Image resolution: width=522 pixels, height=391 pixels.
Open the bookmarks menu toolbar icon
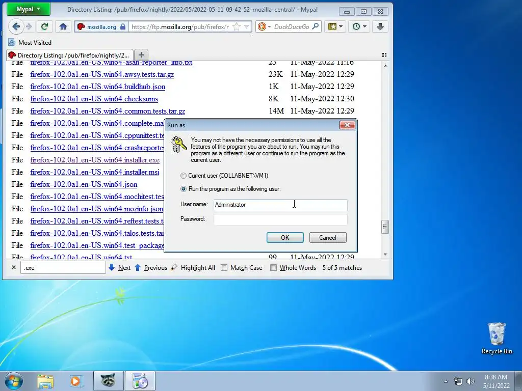pyautogui.click(x=335, y=26)
